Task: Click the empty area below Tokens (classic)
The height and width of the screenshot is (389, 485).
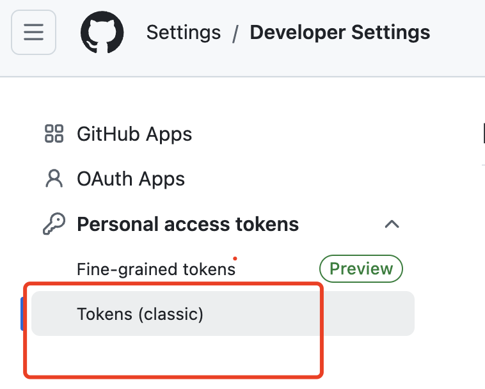Action: click(x=173, y=355)
